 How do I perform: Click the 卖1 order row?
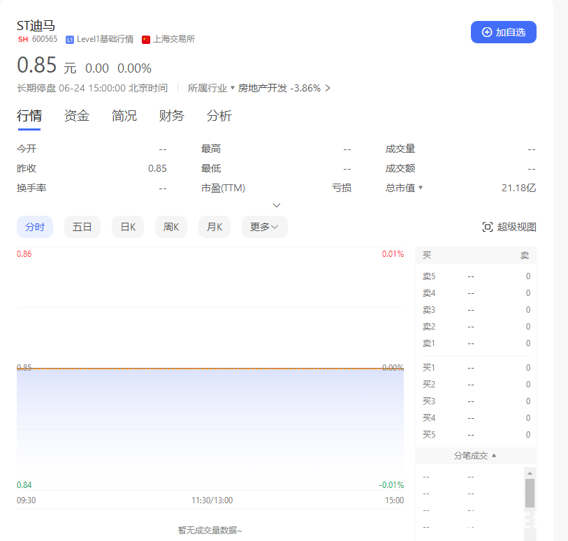[476, 343]
